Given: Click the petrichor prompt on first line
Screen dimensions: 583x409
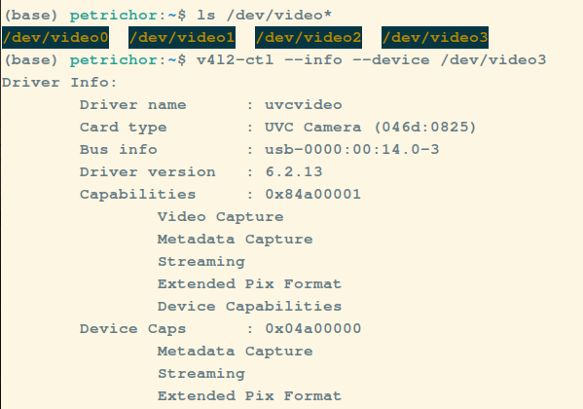Looking at the screenshot, I should coord(114,16).
